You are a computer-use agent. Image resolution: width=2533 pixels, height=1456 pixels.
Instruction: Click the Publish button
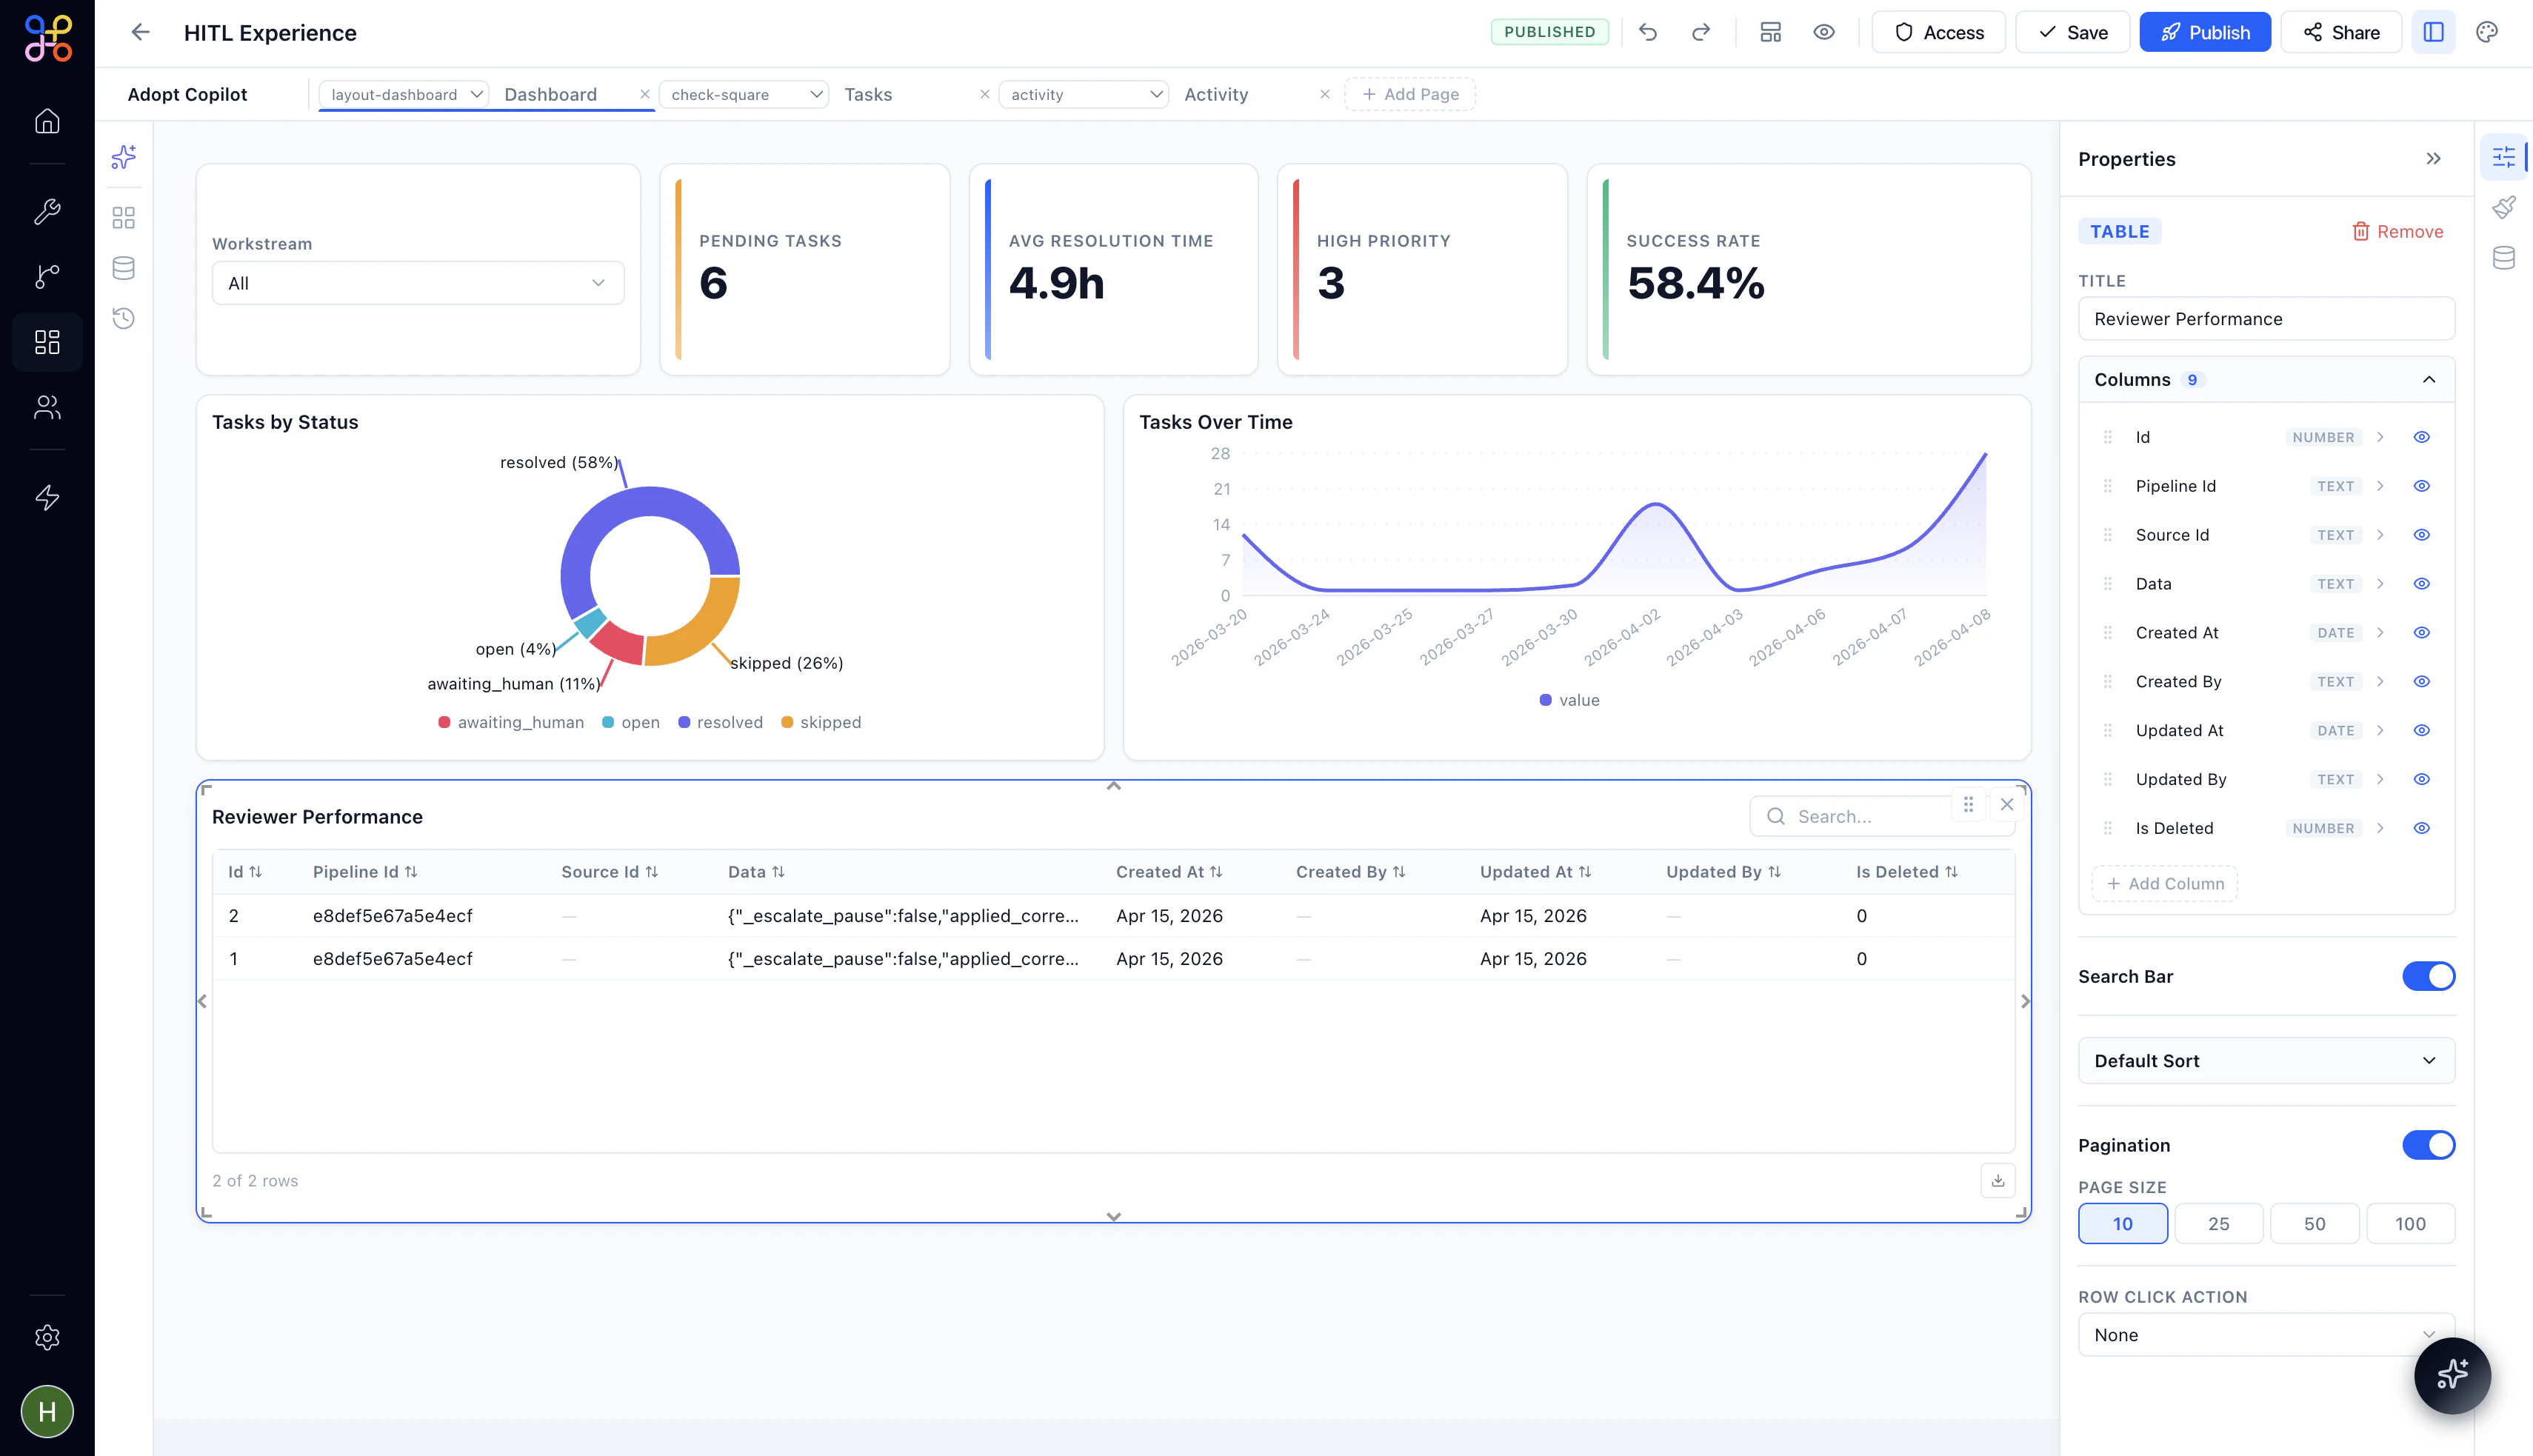click(x=2204, y=32)
